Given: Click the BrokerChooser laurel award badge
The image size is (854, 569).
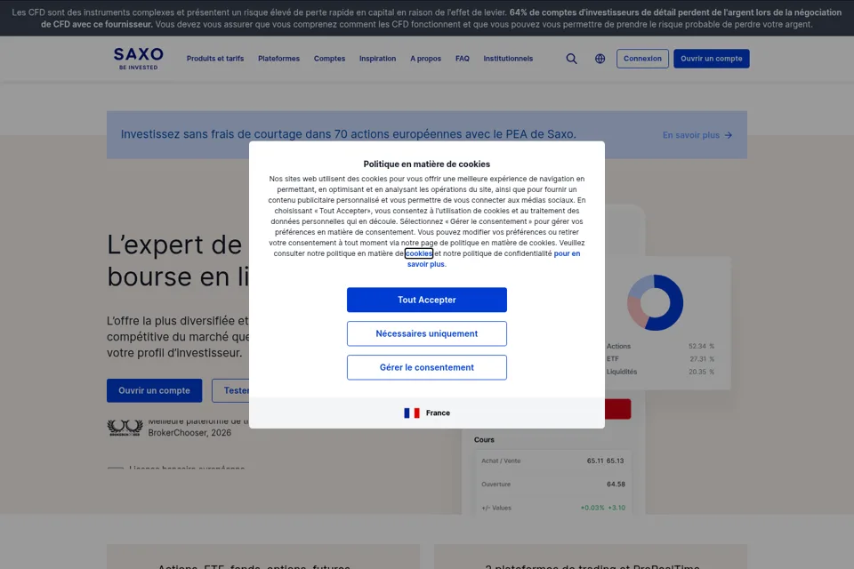Looking at the screenshot, I should pos(125,428).
